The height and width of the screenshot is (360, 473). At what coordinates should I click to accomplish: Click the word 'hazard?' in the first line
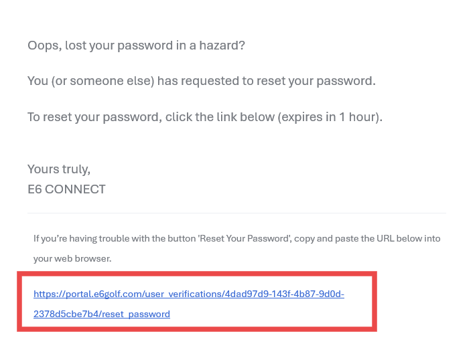tap(222, 46)
